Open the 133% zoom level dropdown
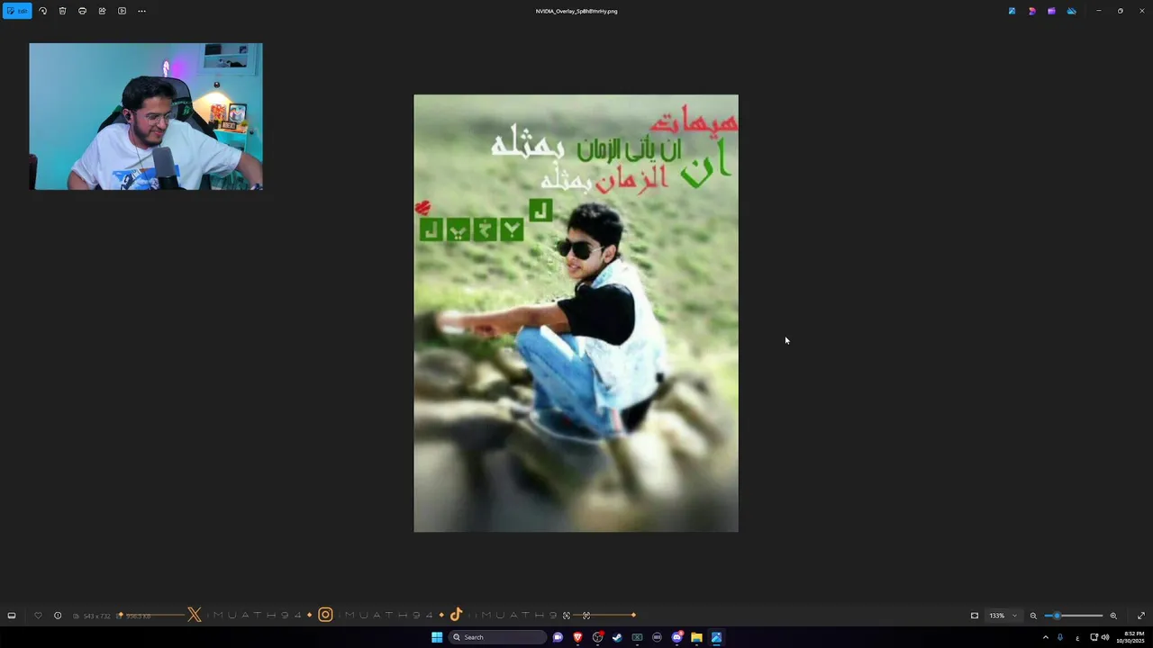1153x648 pixels. [x=1003, y=616]
